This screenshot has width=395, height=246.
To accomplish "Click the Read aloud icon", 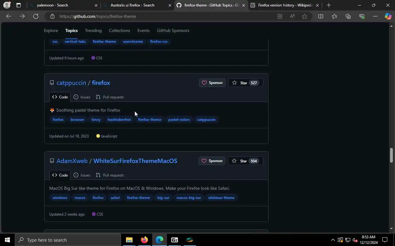I will (292, 16).
